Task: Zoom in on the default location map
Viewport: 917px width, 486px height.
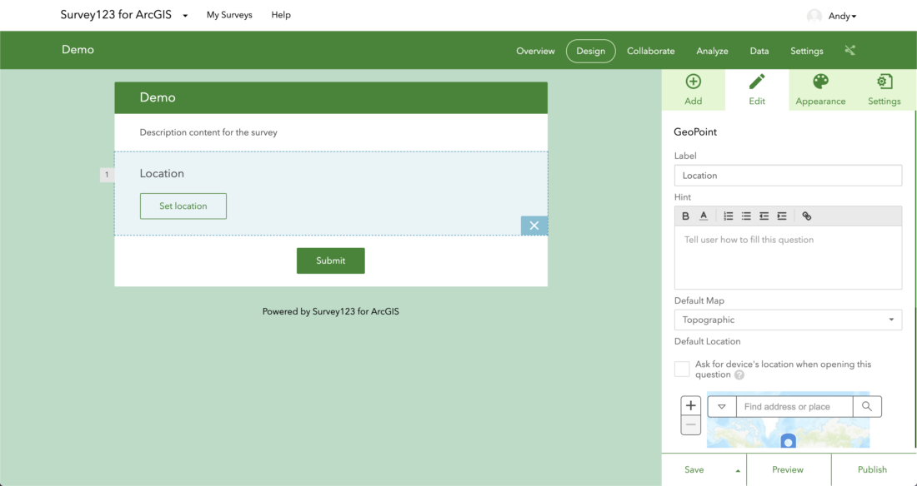Action: pos(691,405)
